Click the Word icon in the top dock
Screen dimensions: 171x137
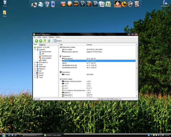tap(101, 4)
